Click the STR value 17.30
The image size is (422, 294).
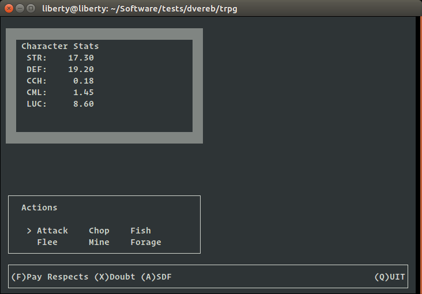pos(81,58)
